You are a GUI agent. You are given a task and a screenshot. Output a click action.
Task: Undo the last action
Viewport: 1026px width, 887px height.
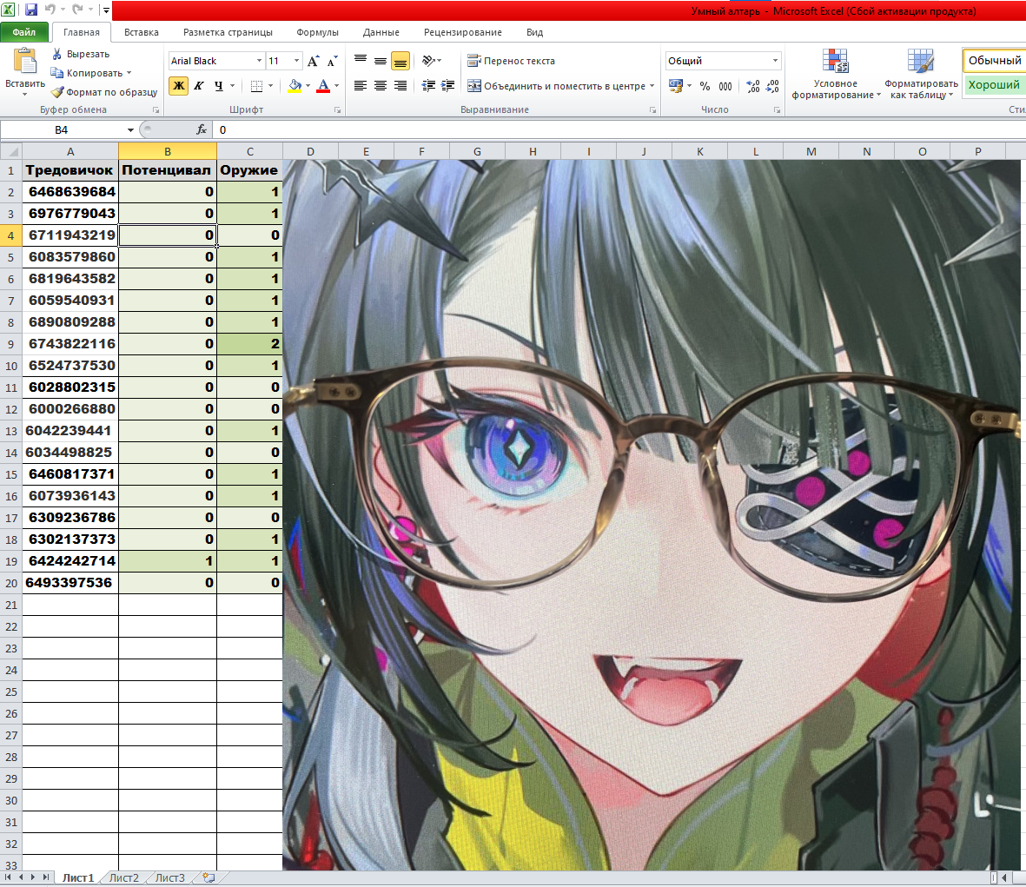coord(50,10)
